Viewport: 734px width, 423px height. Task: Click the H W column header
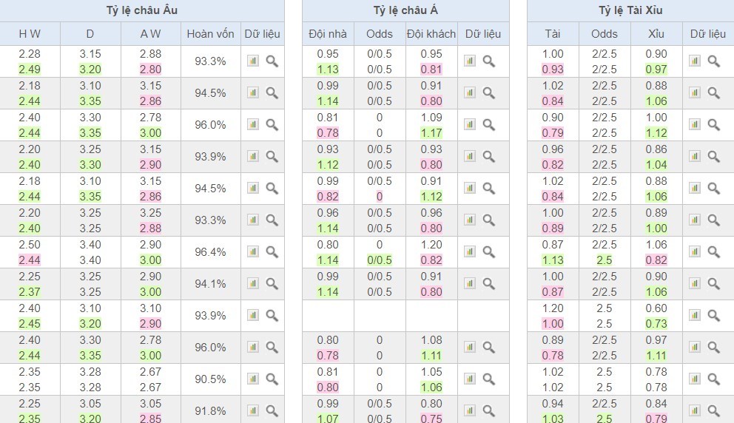tap(30, 34)
